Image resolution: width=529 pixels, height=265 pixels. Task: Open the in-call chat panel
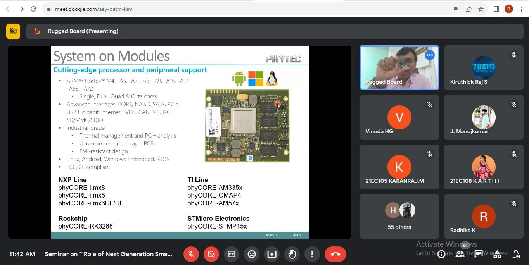(479, 254)
